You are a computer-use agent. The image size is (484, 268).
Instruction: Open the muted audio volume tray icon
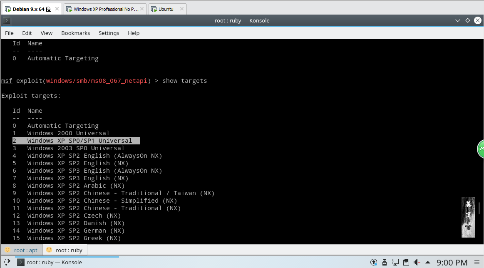pos(417,262)
